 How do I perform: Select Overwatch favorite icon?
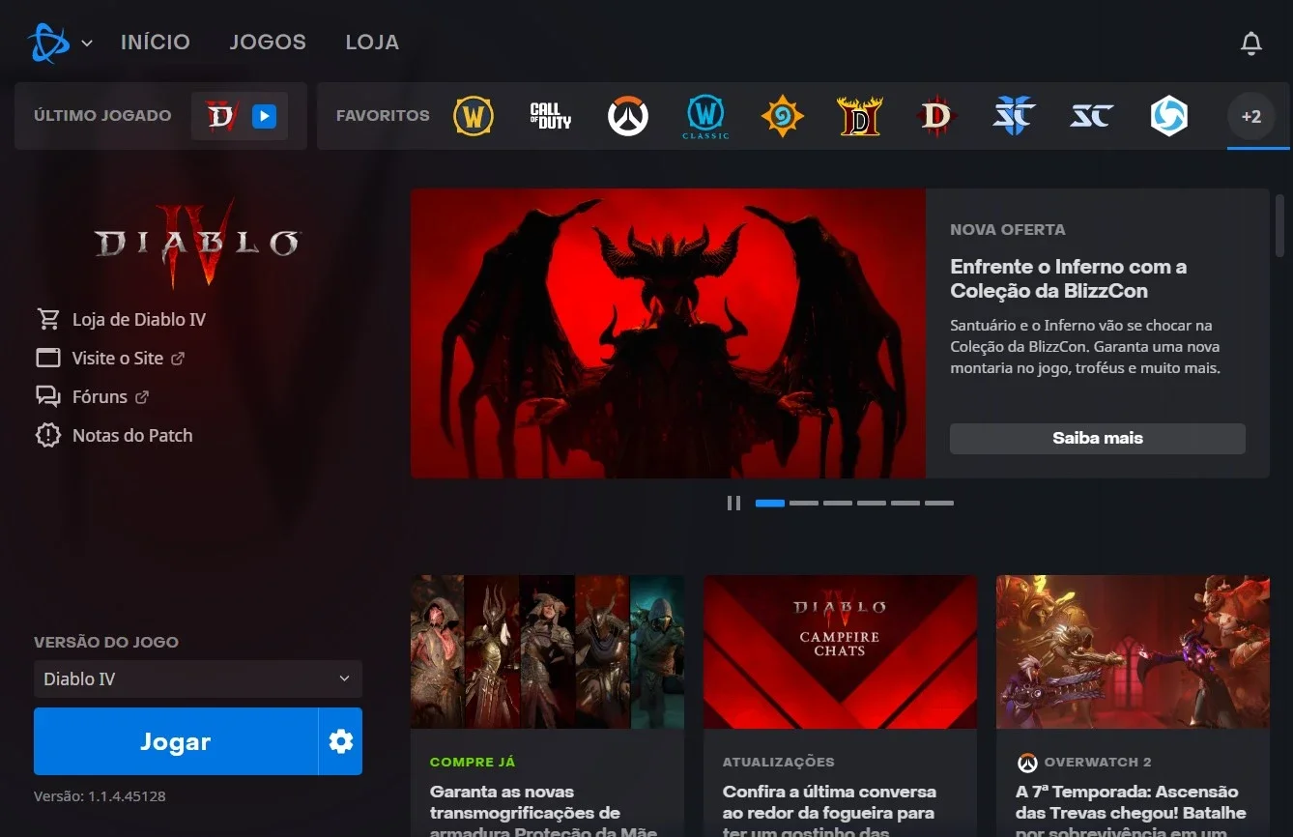[x=628, y=117]
